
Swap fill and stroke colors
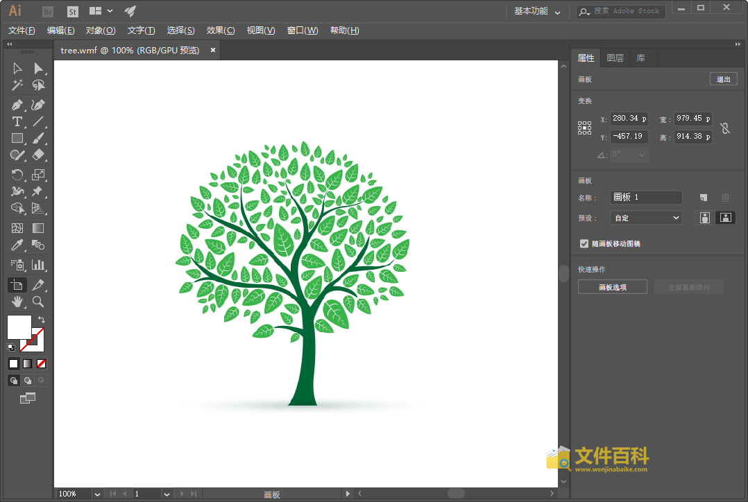coord(42,320)
